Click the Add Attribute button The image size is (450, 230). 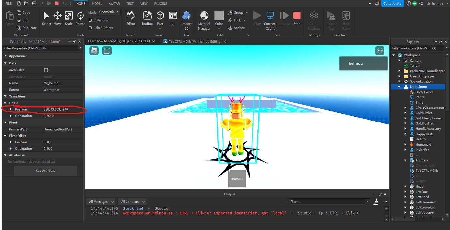click(x=45, y=170)
